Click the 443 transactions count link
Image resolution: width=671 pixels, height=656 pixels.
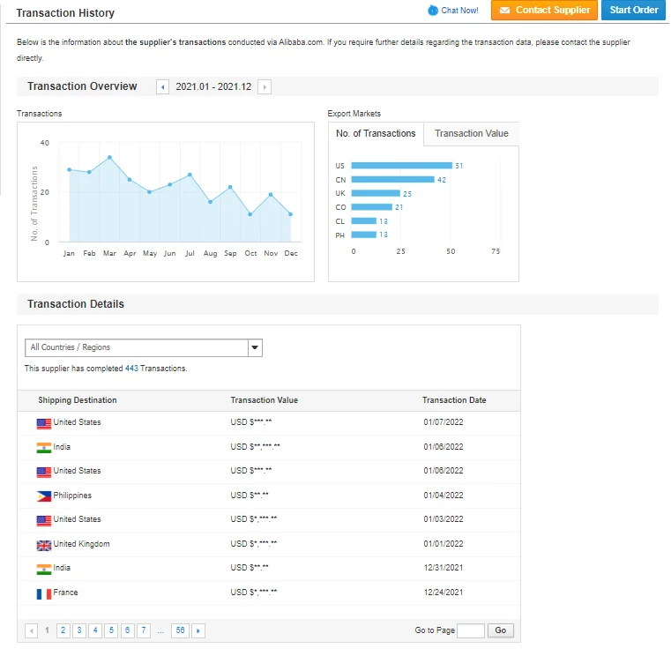[131, 369]
